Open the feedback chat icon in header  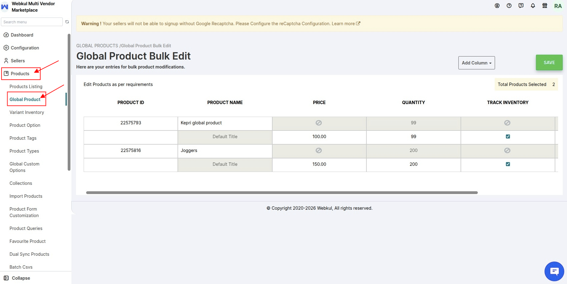coord(521,6)
